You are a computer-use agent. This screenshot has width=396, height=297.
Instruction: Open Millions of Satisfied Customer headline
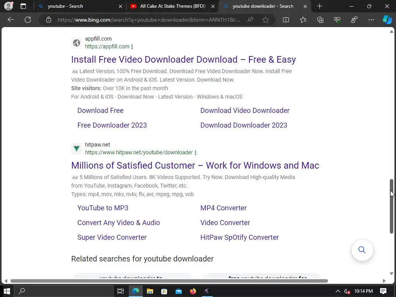(x=195, y=166)
